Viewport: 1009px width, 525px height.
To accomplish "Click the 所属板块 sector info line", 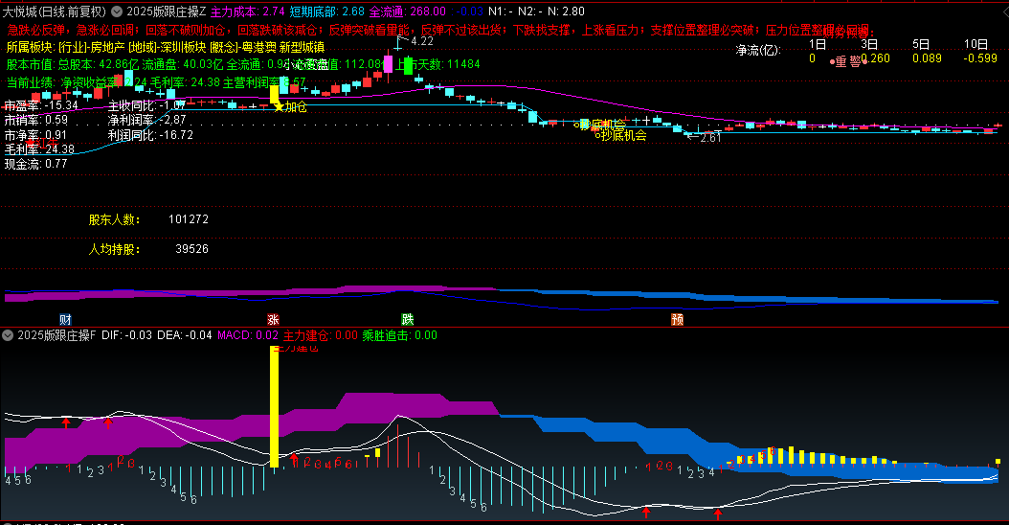I will (x=166, y=48).
